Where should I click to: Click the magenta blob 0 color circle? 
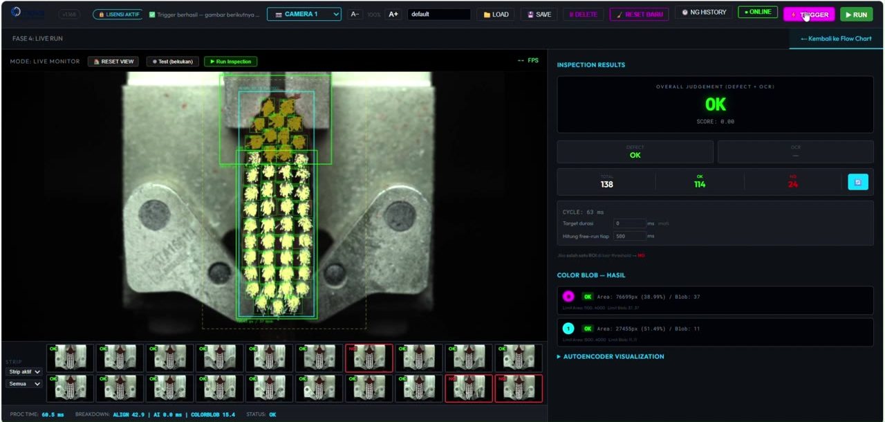click(x=568, y=297)
